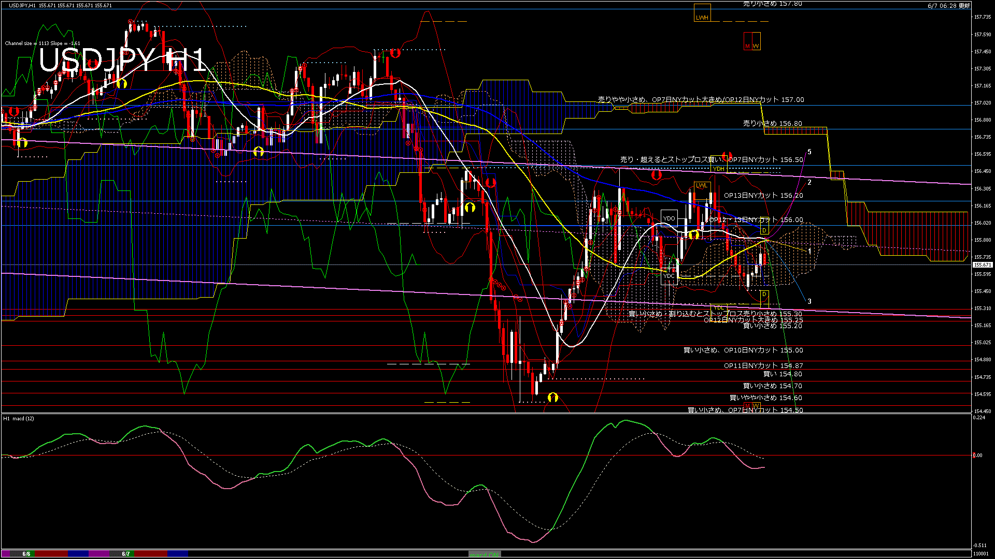
Task: Click yellow buy arrow at 156.16 consolidation
Action: (x=470, y=208)
